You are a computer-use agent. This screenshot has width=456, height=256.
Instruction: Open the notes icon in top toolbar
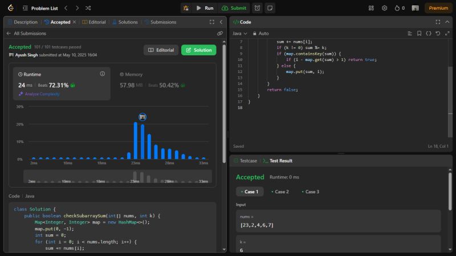tap(270, 8)
